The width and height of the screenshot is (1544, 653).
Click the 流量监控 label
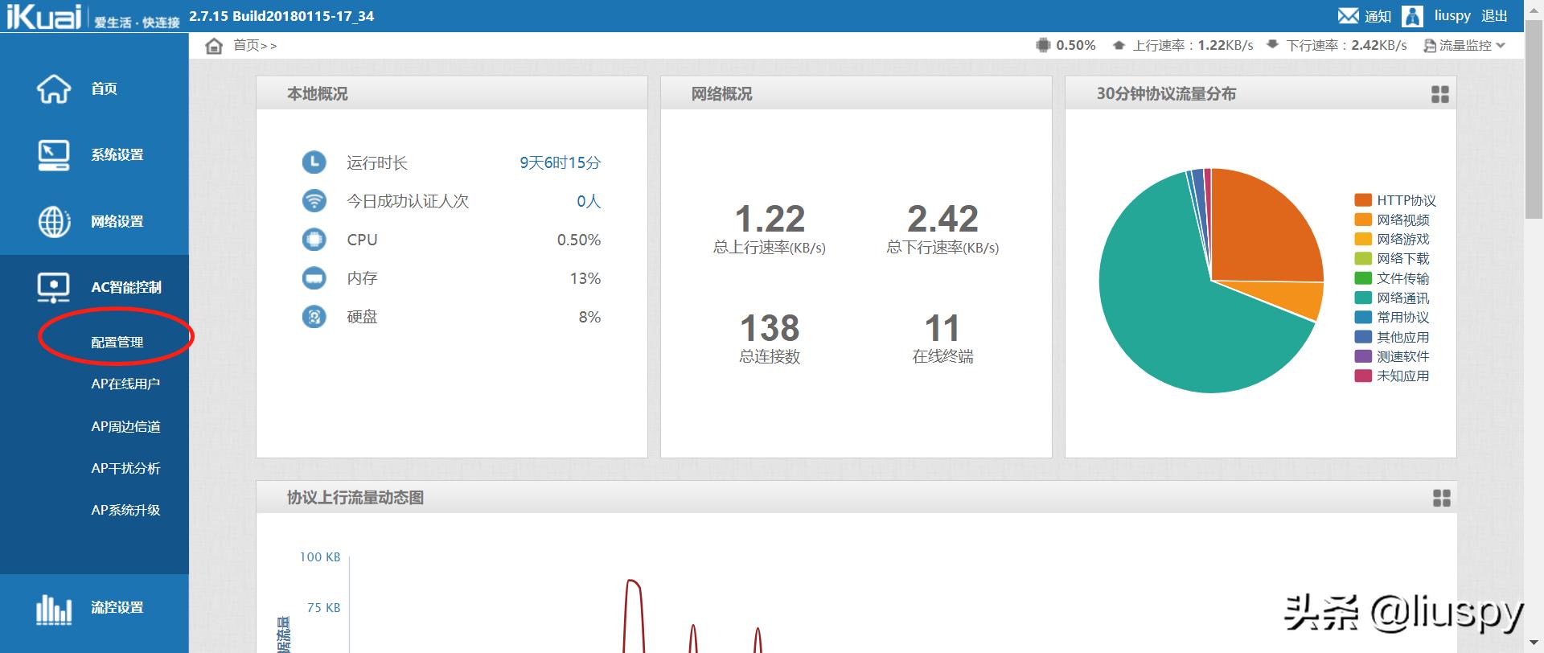coord(1465,46)
